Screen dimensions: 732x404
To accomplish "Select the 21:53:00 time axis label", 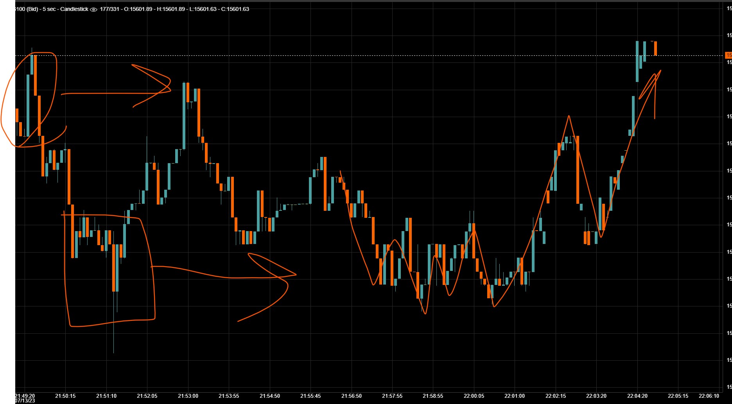I will [x=188, y=396].
